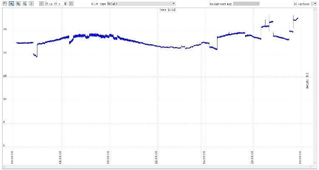
Task: Click inside the Step 10 x field
Action: (54, 3)
